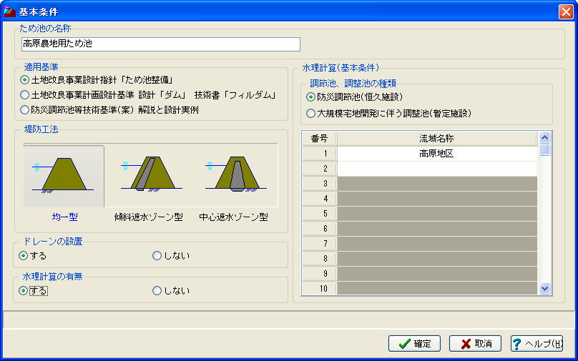
Task: Click the scroll up arrow of the table
Action: pyautogui.click(x=544, y=138)
